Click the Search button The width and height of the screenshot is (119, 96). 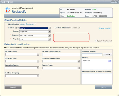[107, 55]
